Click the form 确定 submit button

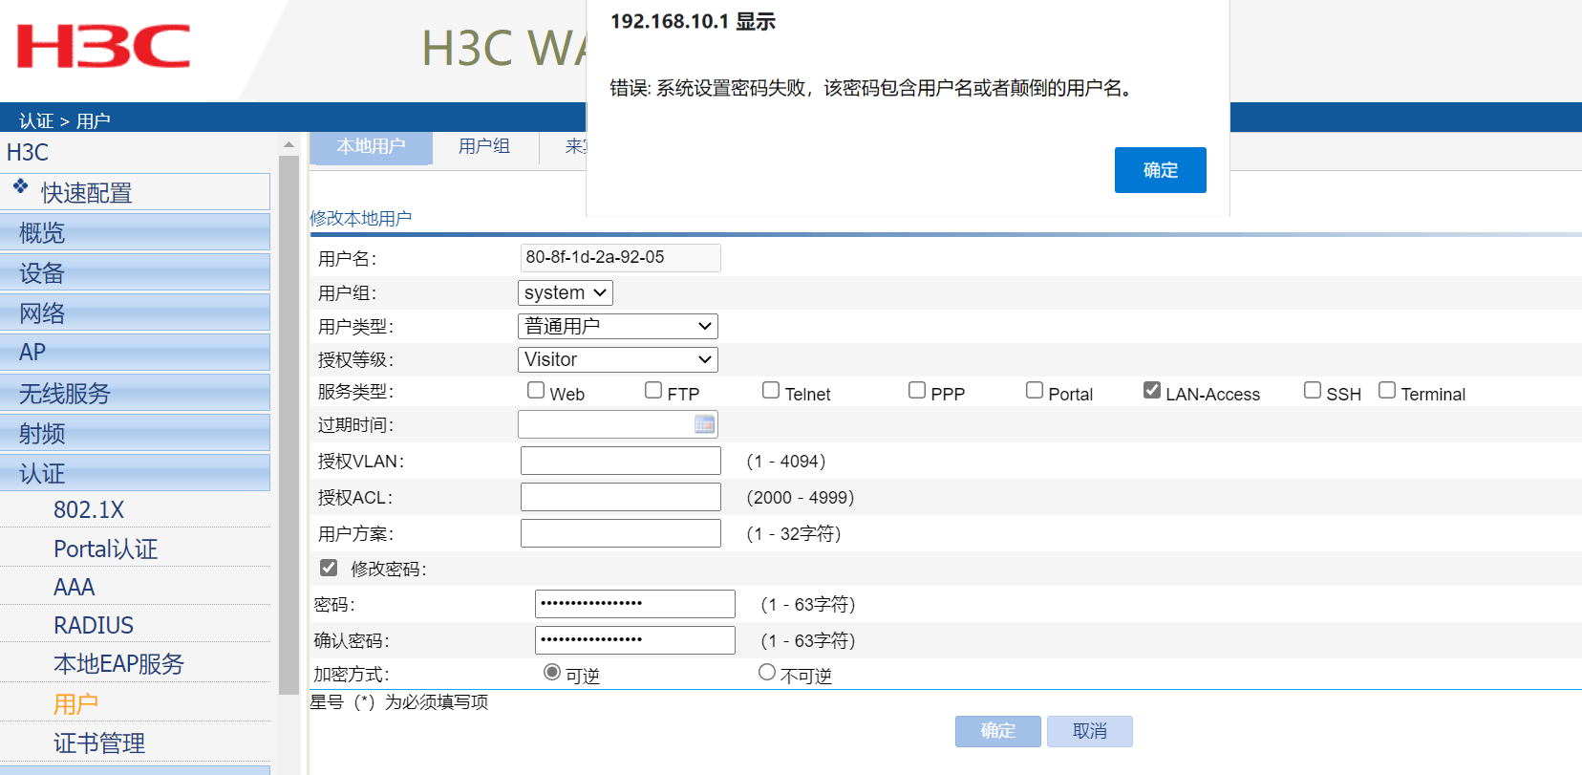pos(998,731)
